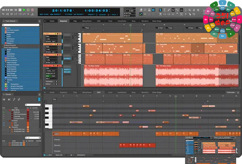242x164 pixels.
Task: Open the Clips tab in upper editor
Action: 75,21
